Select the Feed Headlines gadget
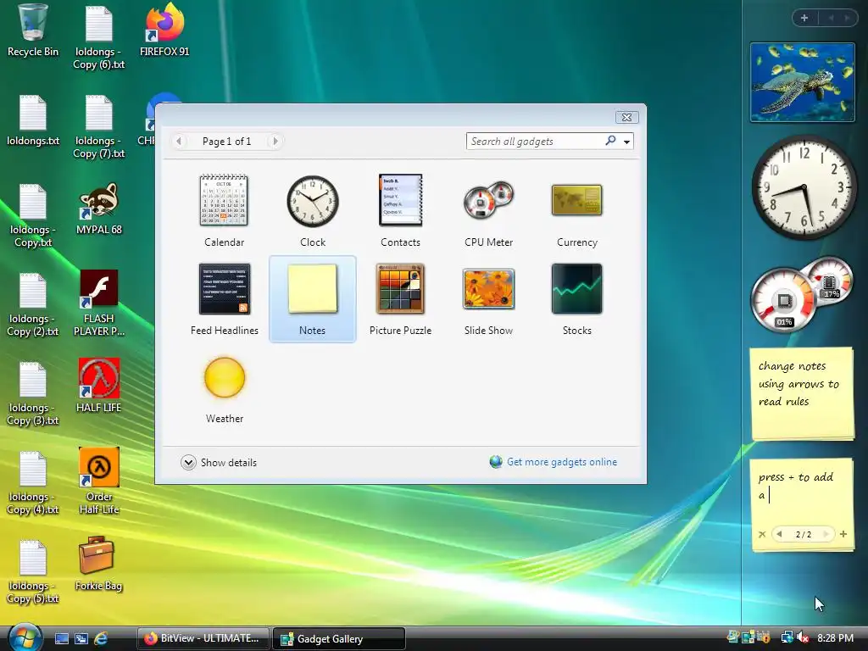The height and width of the screenshot is (651, 868). click(x=224, y=299)
